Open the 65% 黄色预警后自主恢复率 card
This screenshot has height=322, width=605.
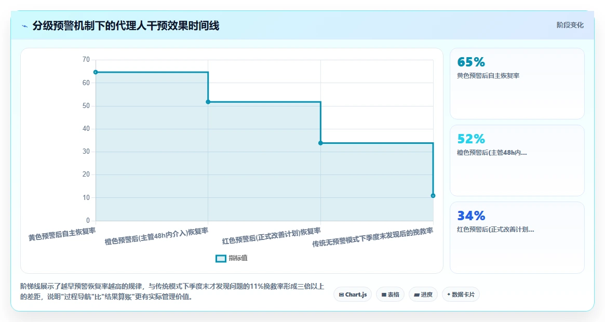517,84
